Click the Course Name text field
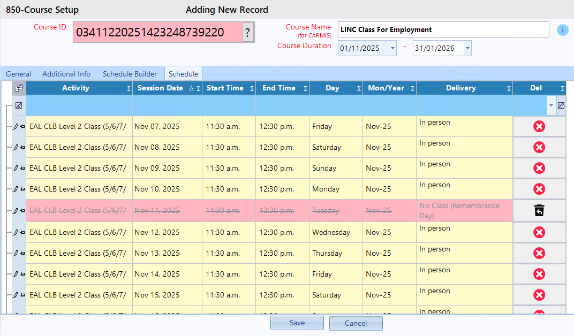This screenshot has height=336, width=574. [443, 29]
